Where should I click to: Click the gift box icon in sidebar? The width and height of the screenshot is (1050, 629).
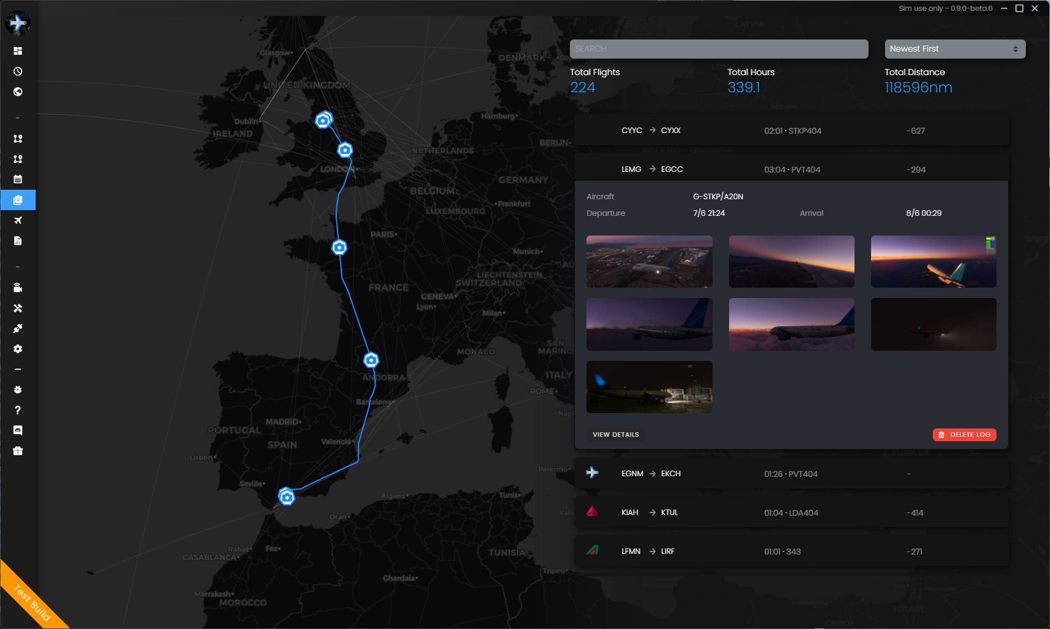[18, 451]
